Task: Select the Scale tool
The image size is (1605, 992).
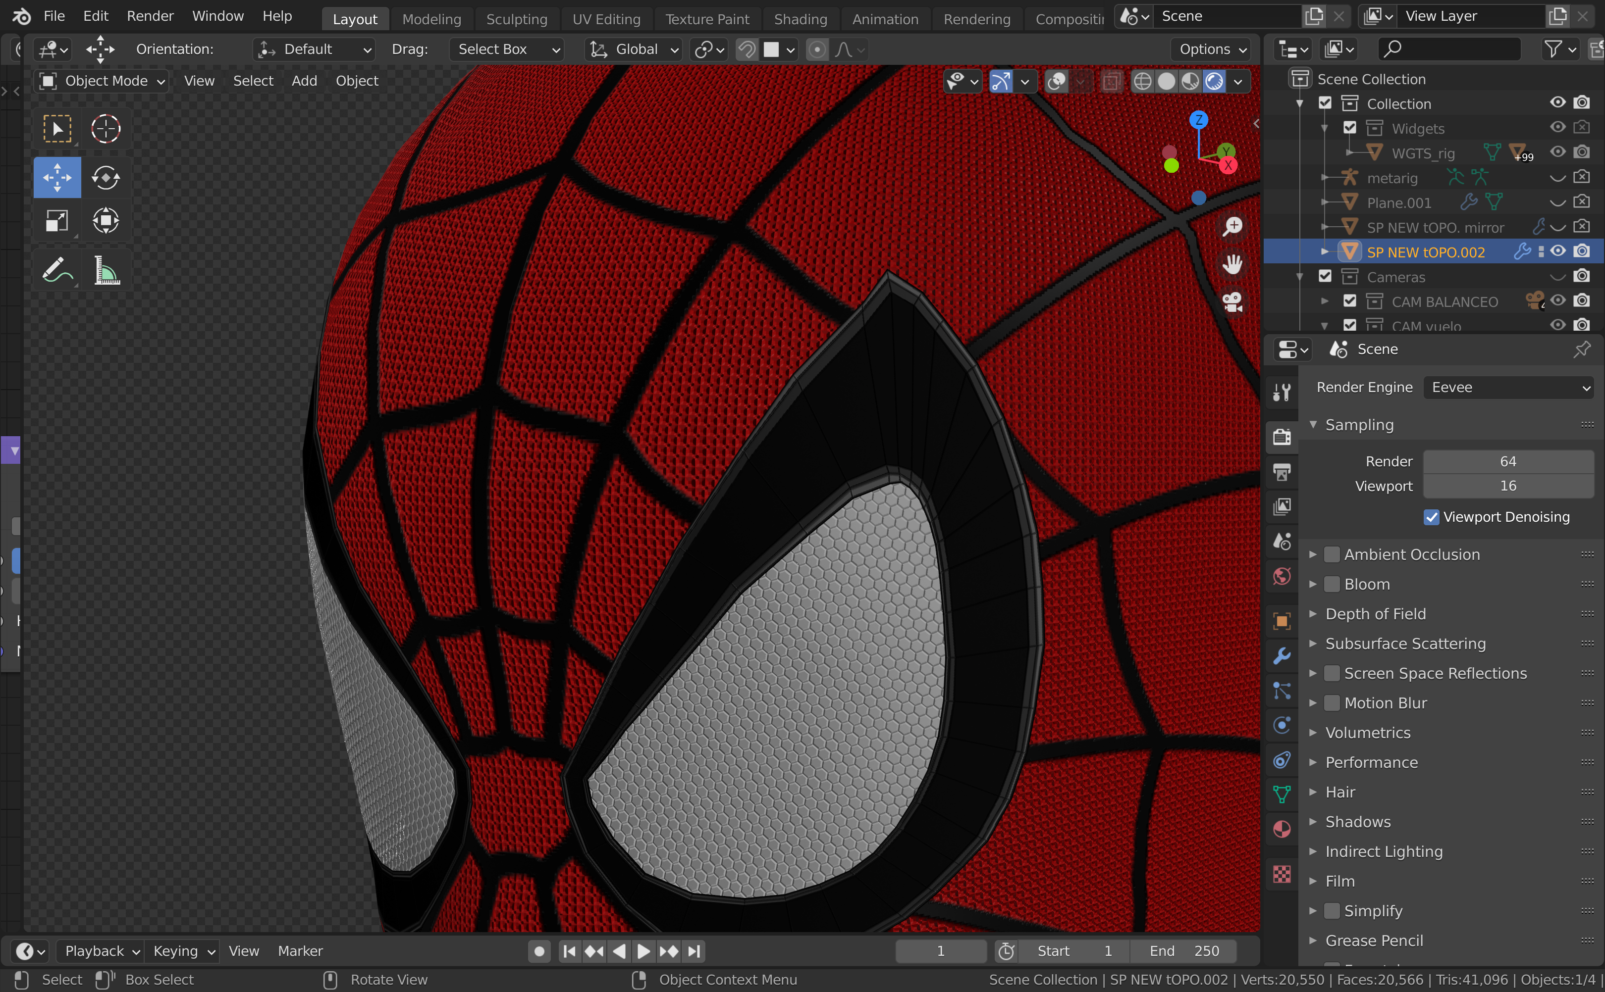Action: coord(57,220)
